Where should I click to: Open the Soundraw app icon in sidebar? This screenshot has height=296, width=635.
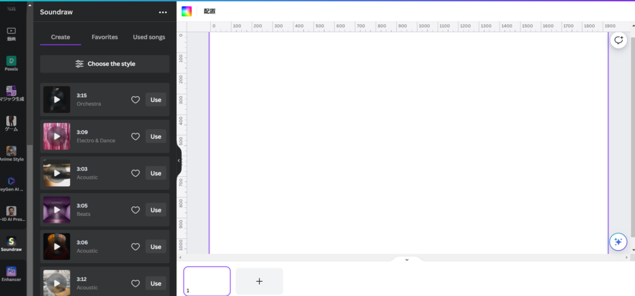click(x=11, y=242)
